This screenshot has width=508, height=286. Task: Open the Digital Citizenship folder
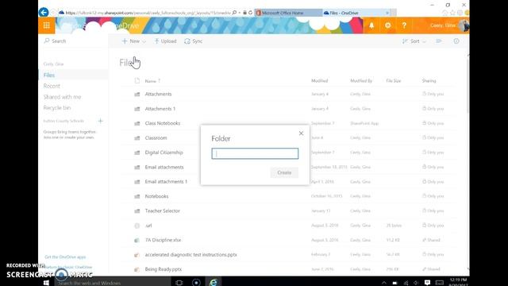(164, 153)
